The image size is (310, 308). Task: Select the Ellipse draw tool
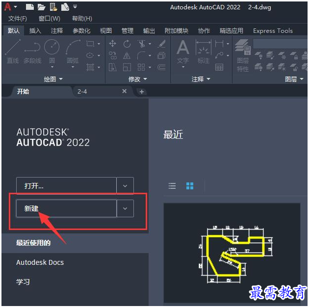90,55
